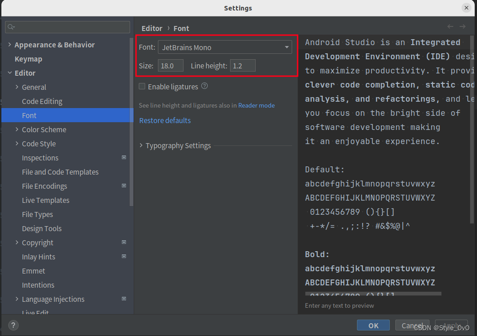
Task: Click 'it an enjoyable experience.' preview line
Action: point(372,141)
